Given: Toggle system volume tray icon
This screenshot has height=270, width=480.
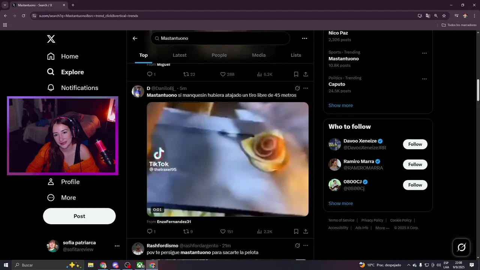Looking at the screenshot, I should coord(439,265).
